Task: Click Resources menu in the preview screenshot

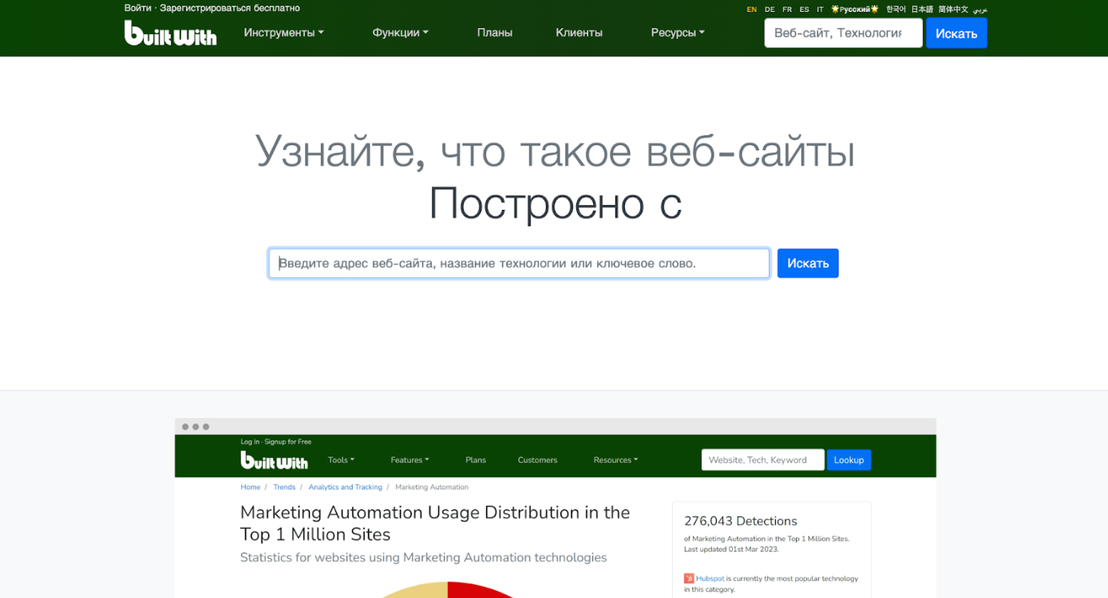Action: coord(615,460)
